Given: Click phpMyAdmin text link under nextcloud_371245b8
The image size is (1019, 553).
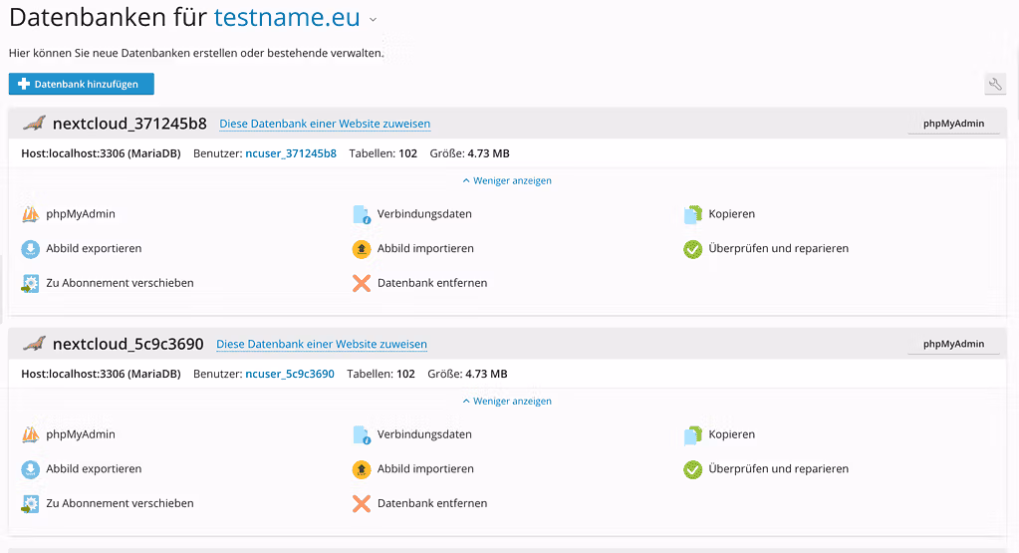Looking at the screenshot, I should [x=81, y=214].
